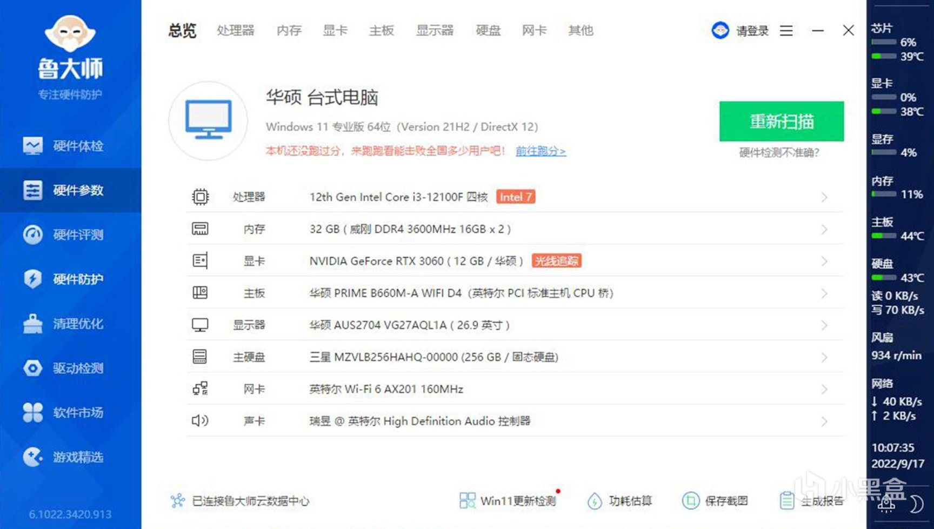Screen dimensions: 934x529
Task: Open 硬件评测 benchmark gauge icon
Action: click(x=32, y=235)
